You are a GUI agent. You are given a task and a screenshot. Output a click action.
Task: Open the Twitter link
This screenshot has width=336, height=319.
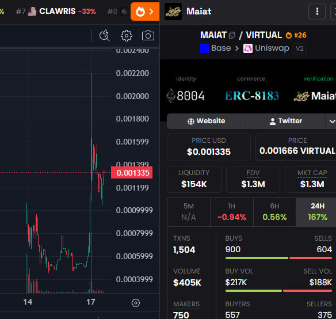coord(285,121)
